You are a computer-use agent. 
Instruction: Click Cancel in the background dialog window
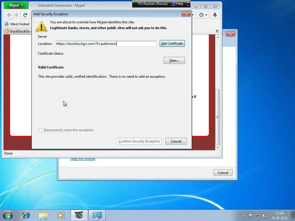223,173
